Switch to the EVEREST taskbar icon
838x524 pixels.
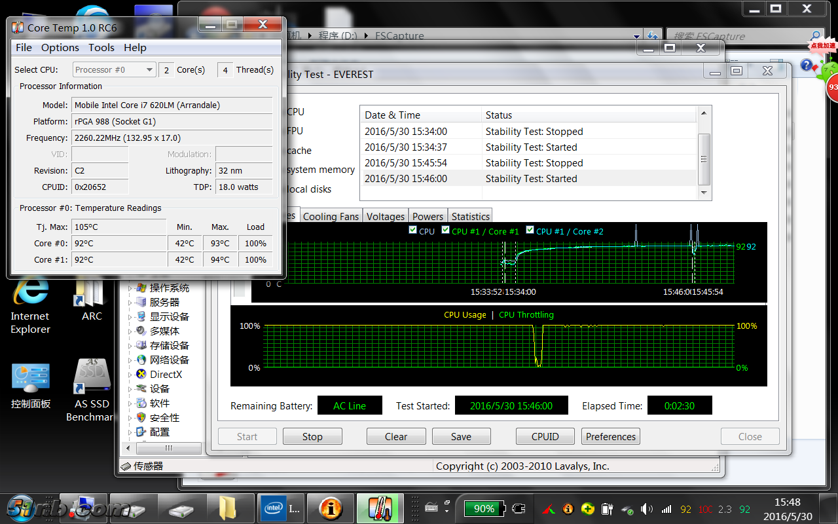(x=331, y=508)
